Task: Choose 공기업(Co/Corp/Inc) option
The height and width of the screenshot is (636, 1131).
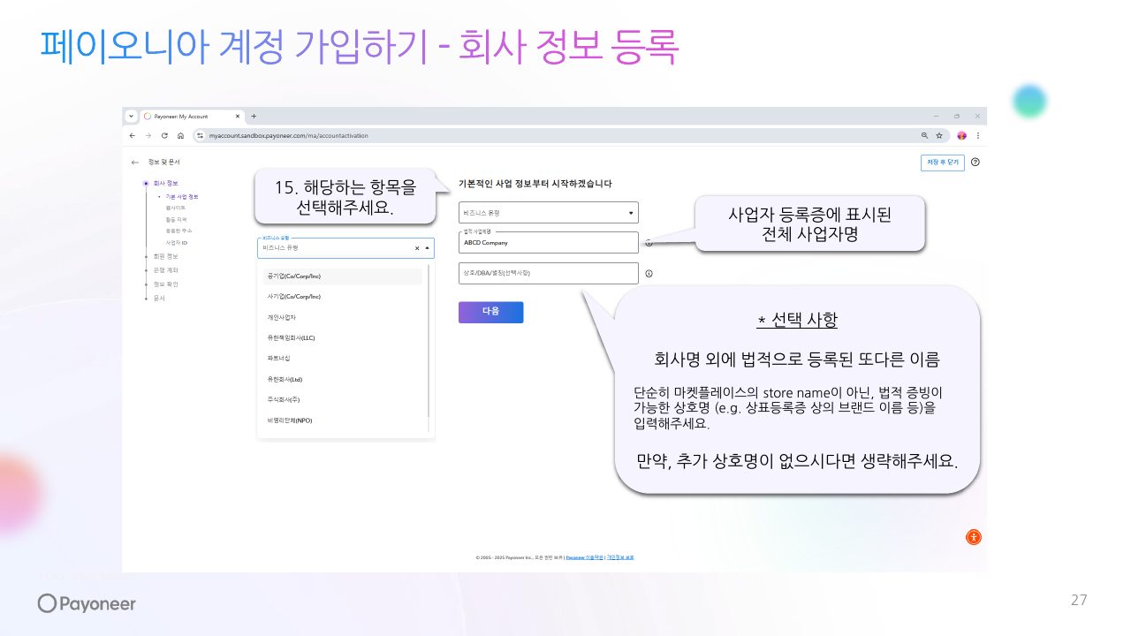Action: 342,276
